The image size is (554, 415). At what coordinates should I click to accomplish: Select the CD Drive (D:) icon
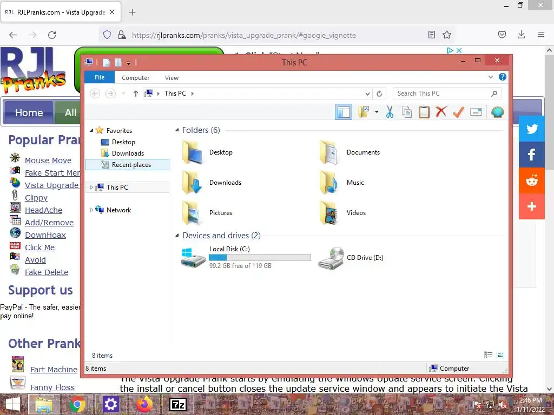(331, 258)
